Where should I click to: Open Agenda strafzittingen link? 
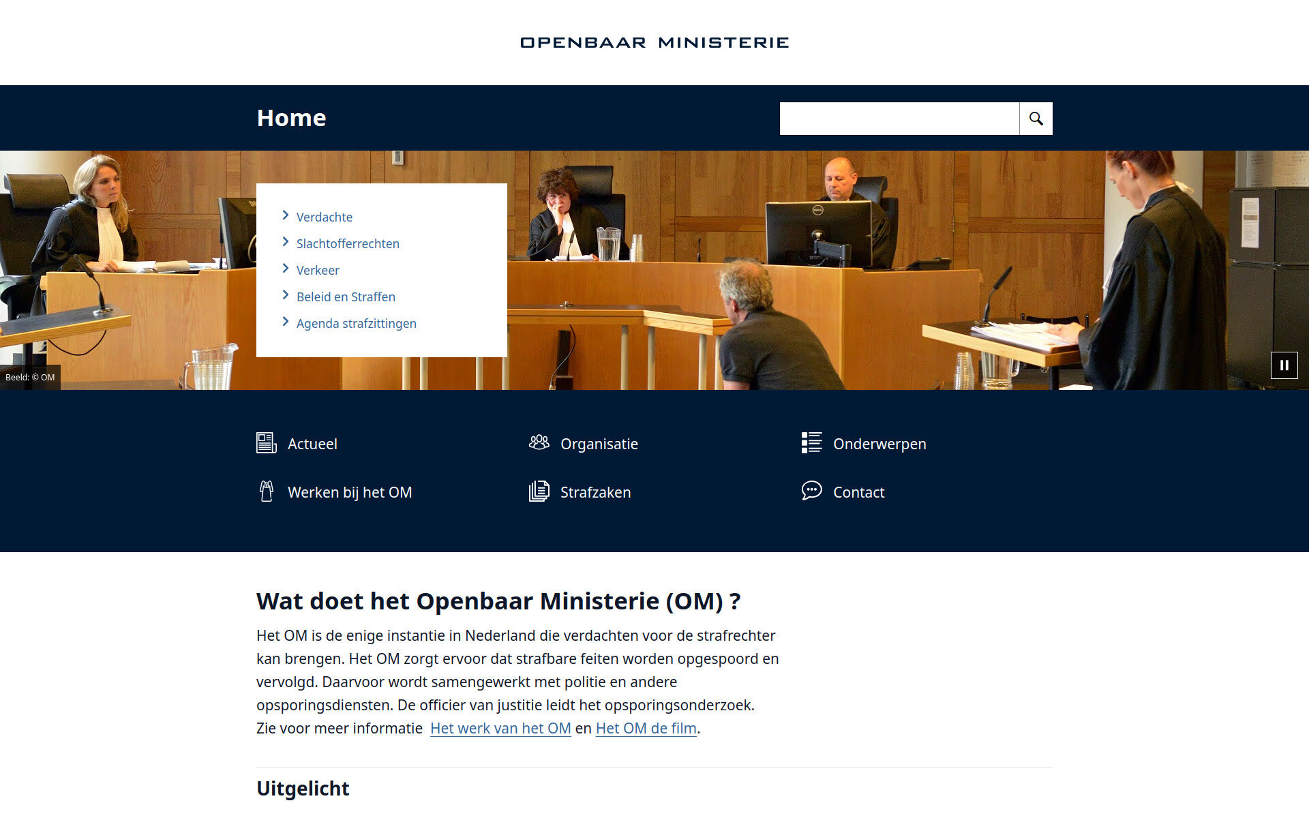(x=356, y=323)
